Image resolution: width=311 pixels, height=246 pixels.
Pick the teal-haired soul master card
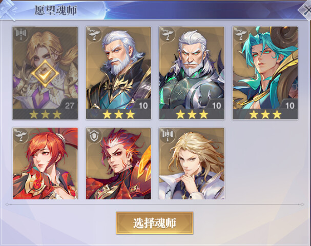click(x=265, y=73)
